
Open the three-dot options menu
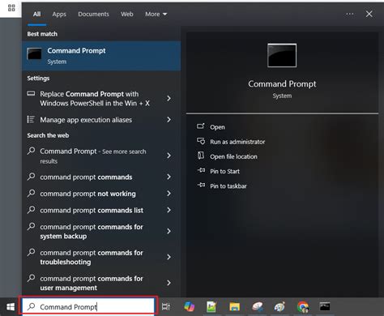350,14
